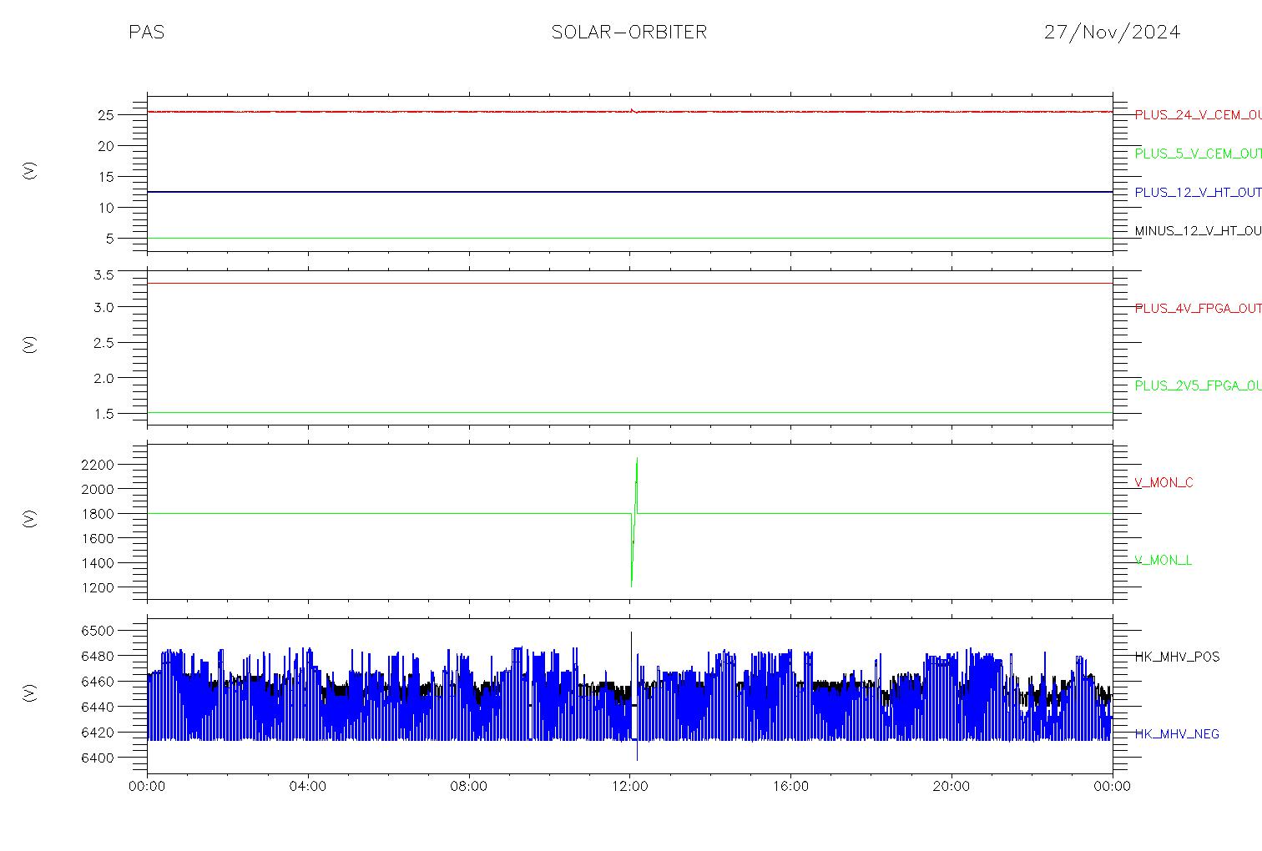Select the PLUS_2V5_FPGA_OUT legend label
1262x851 pixels.
[x=1198, y=386]
